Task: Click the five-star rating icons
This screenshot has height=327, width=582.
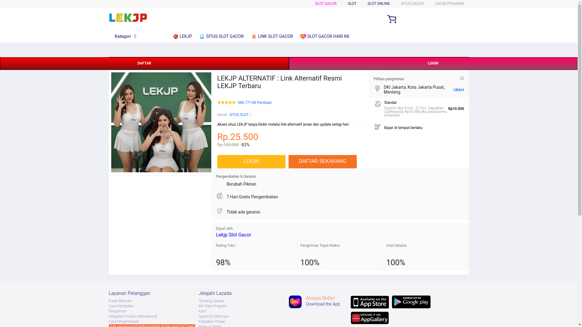Action: [226, 103]
